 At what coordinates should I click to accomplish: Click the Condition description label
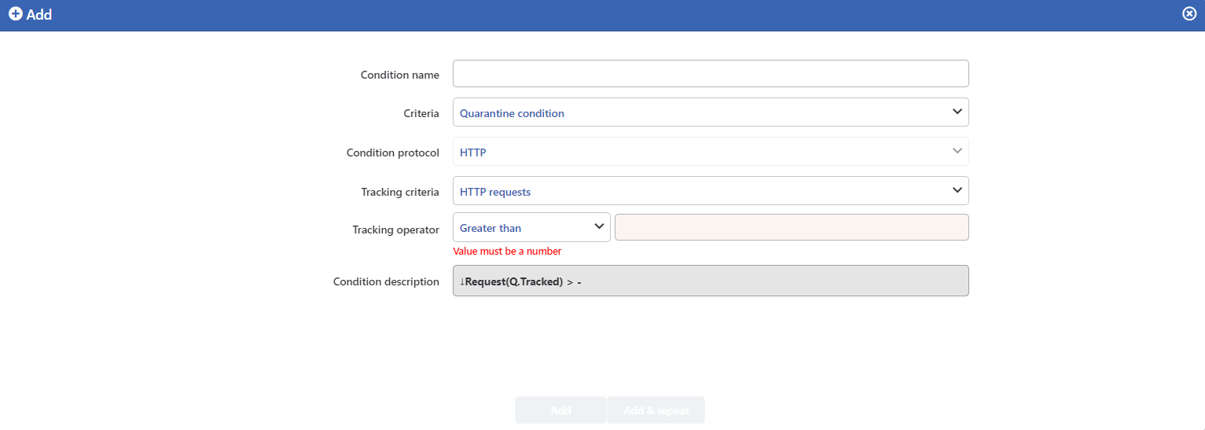tap(386, 281)
